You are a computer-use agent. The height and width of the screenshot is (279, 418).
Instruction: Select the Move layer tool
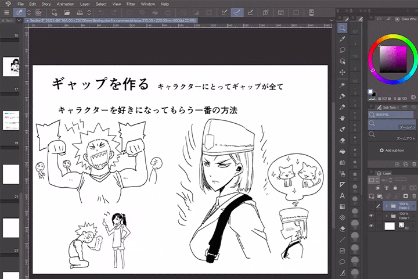[343, 72]
